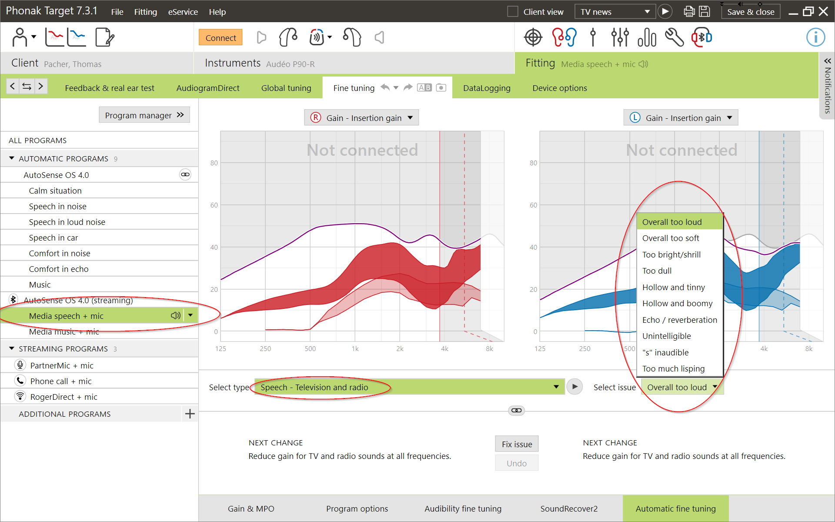Redo fine tuning change arrow
The width and height of the screenshot is (835, 522).
(x=408, y=87)
